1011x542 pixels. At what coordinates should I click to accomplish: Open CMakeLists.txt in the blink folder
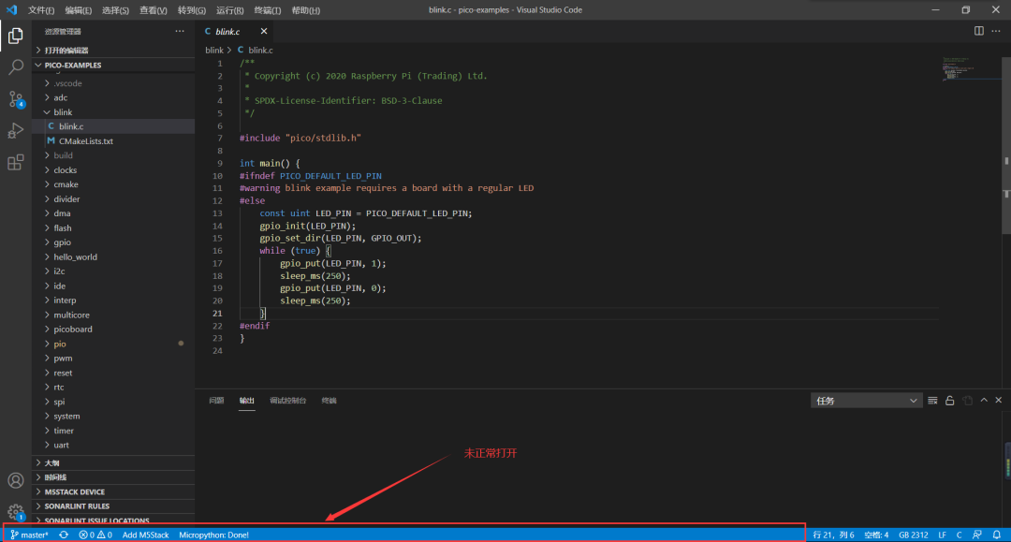(85, 141)
